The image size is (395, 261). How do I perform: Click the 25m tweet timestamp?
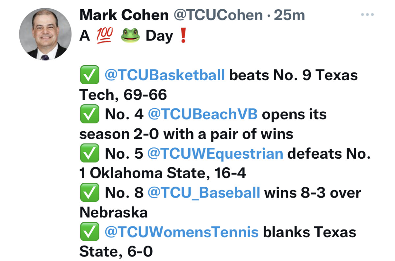pyautogui.click(x=289, y=15)
